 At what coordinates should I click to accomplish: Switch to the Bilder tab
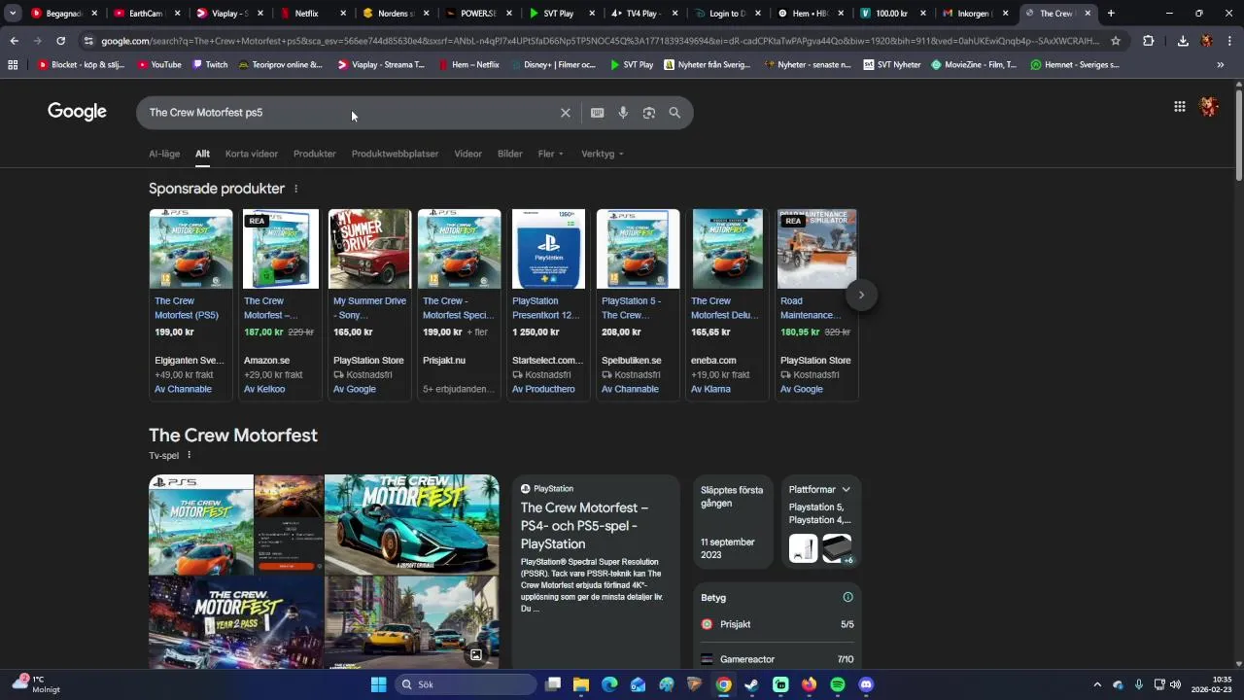[510, 154]
